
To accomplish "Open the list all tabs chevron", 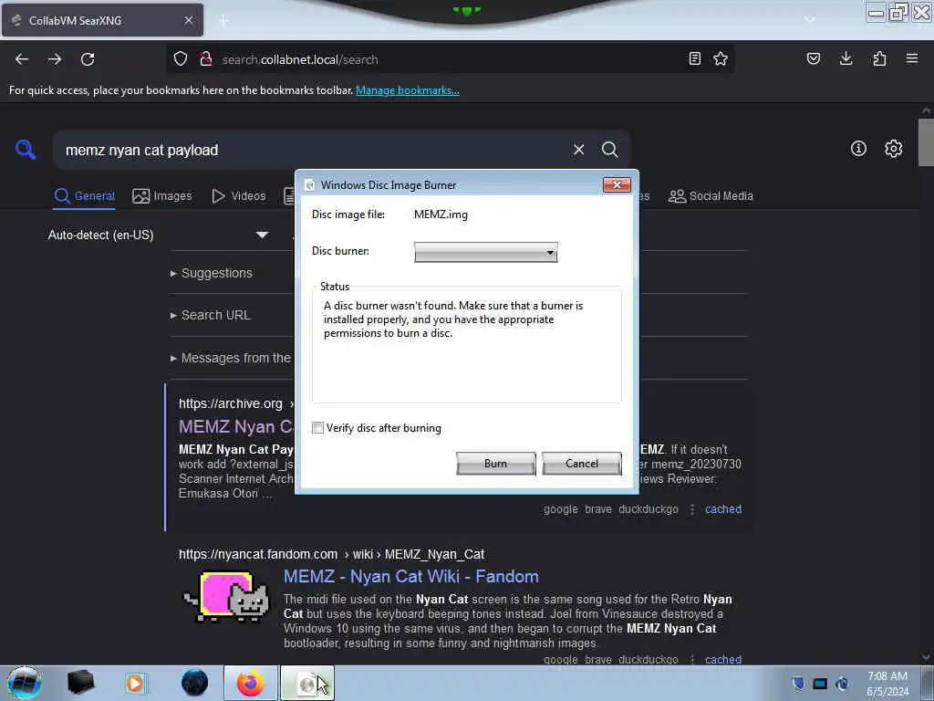I will pyautogui.click(x=810, y=20).
